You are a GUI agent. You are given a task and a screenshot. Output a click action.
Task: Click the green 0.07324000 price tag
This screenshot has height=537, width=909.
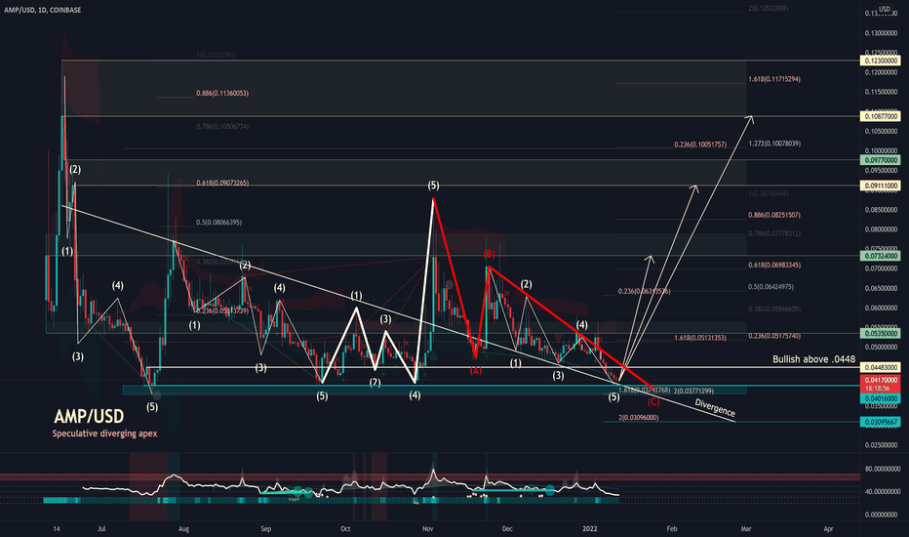881,256
